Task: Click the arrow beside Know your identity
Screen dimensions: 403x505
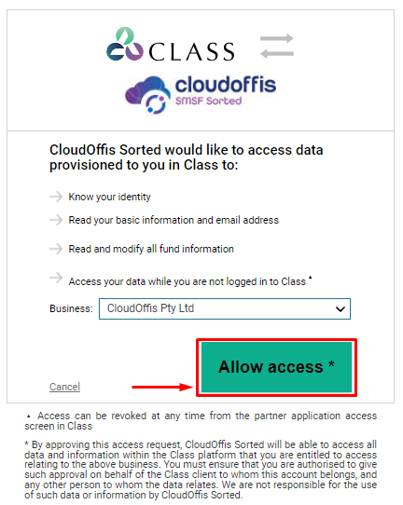Action: pos(56,197)
